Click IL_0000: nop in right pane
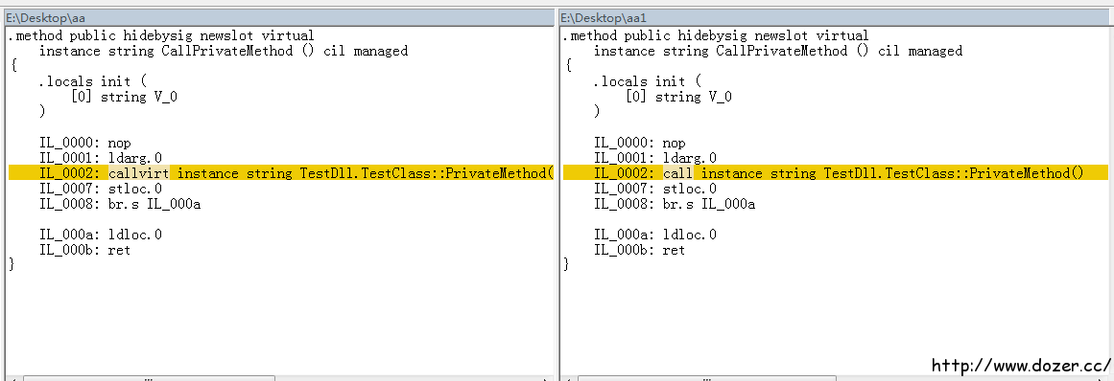Viewport: 1114px width, 381px height. pos(640,143)
